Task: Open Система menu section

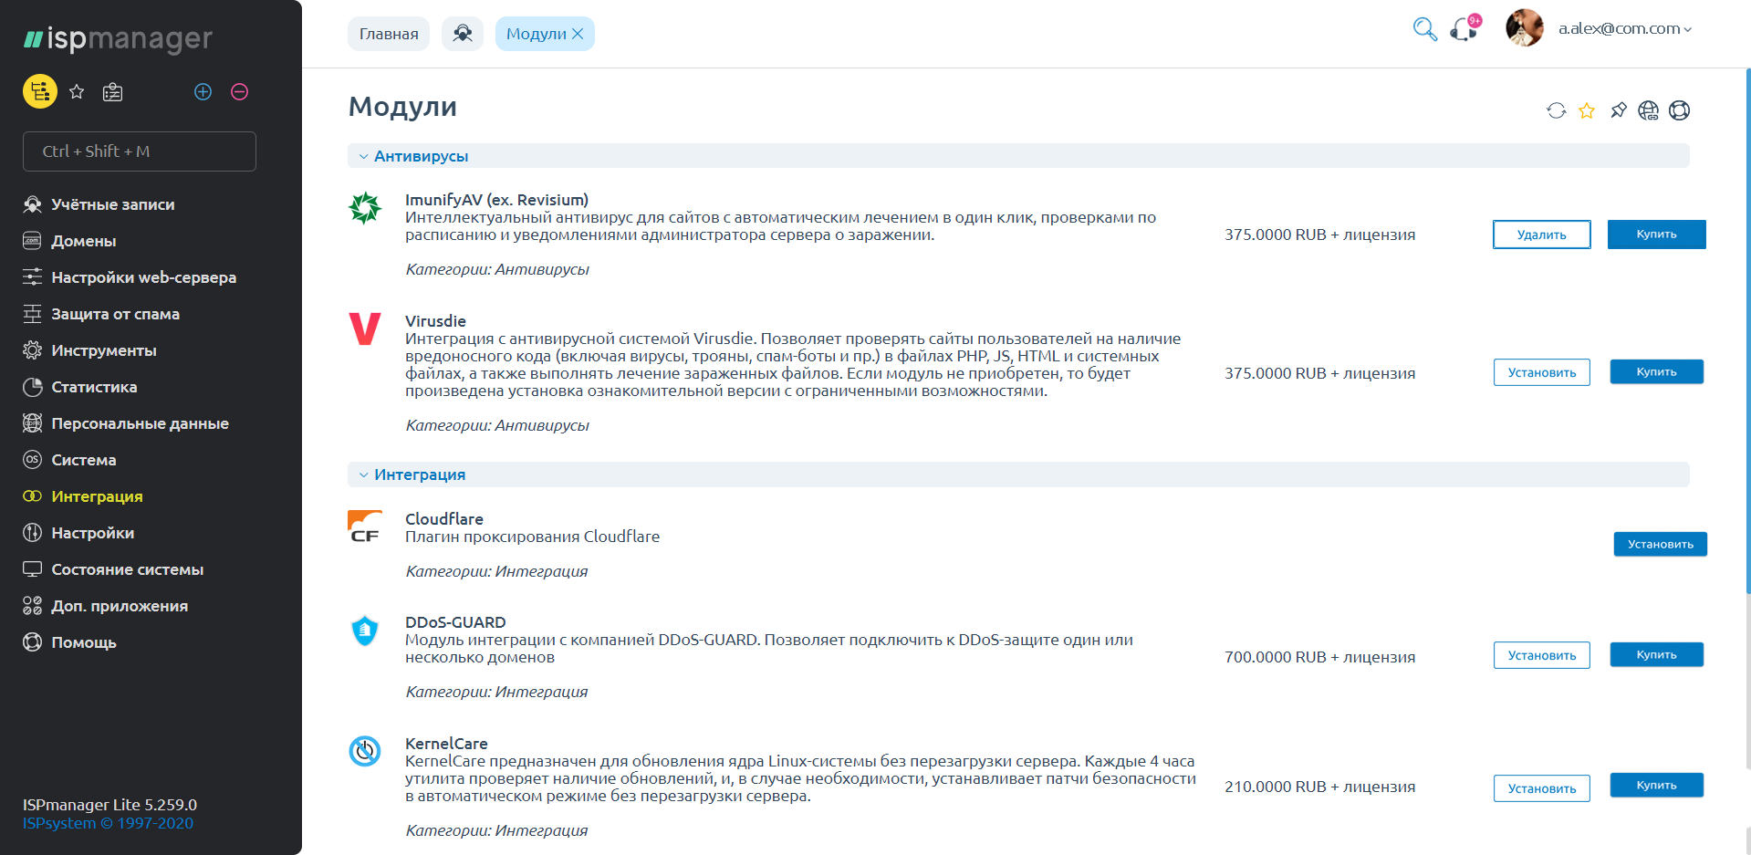Action: pos(84,460)
